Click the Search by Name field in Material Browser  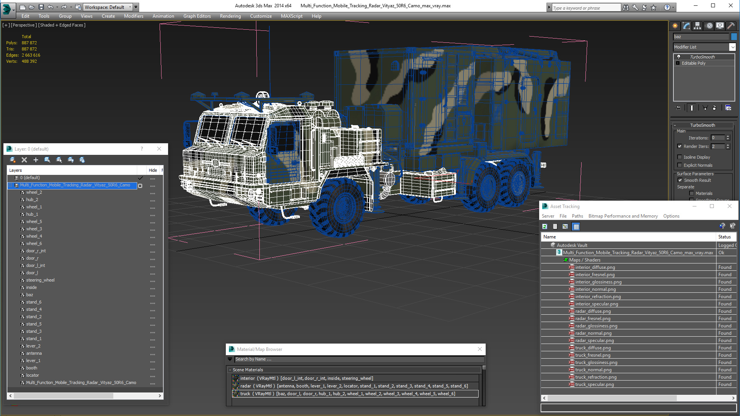[359, 359]
